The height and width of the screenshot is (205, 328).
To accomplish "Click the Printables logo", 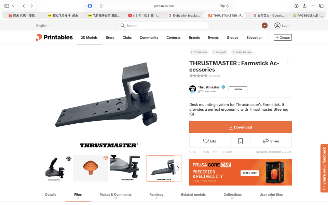I will 54,38.
